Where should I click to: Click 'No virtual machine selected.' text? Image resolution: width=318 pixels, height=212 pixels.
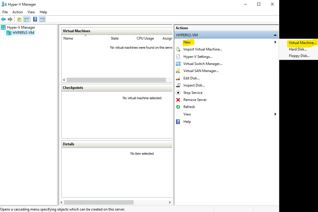point(142,98)
